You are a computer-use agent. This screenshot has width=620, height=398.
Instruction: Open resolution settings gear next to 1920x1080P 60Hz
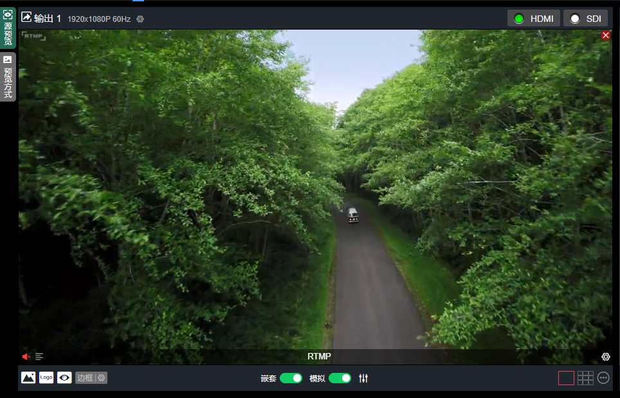coord(140,19)
